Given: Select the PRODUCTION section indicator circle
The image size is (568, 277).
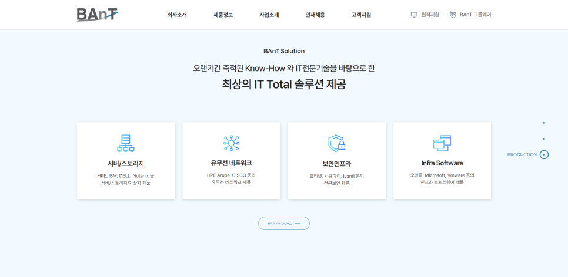Looking at the screenshot, I should pos(544,154).
